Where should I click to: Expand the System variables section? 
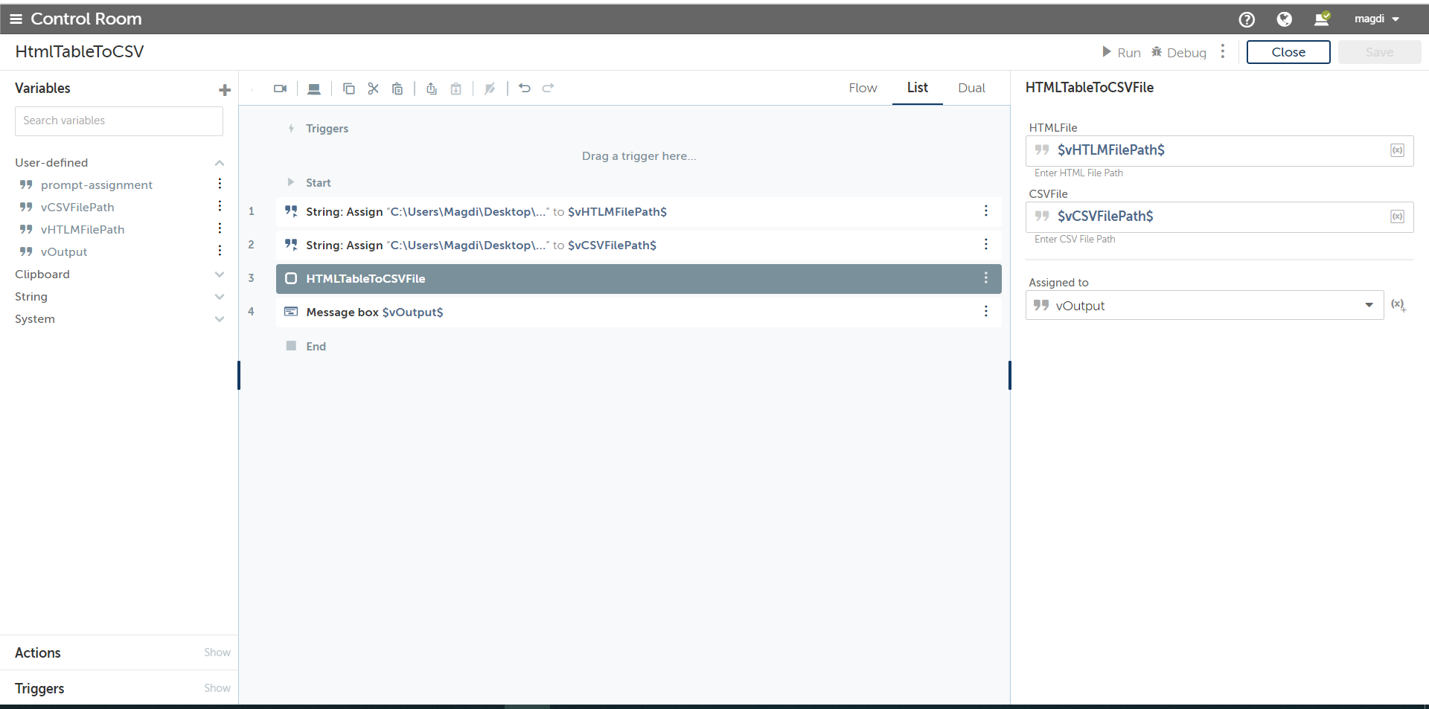pyautogui.click(x=220, y=319)
